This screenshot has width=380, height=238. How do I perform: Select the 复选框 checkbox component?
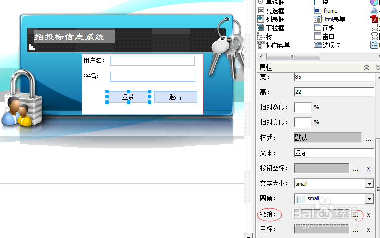(x=271, y=11)
